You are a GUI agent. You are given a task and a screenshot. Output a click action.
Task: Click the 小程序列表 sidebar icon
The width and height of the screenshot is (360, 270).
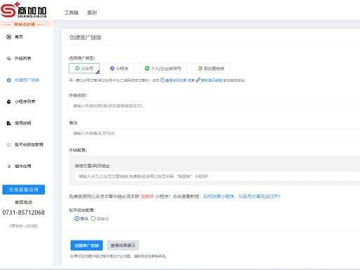pyautogui.click(x=9, y=101)
